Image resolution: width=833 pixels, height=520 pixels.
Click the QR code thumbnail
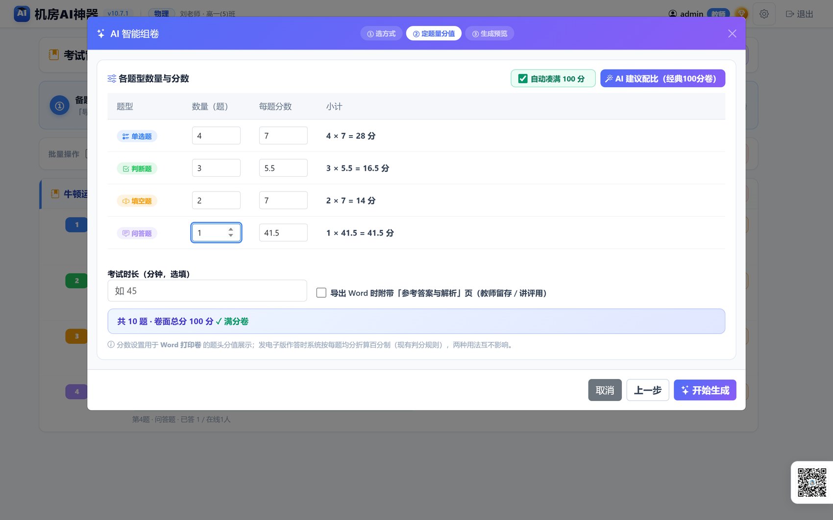pyautogui.click(x=811, y=482)
